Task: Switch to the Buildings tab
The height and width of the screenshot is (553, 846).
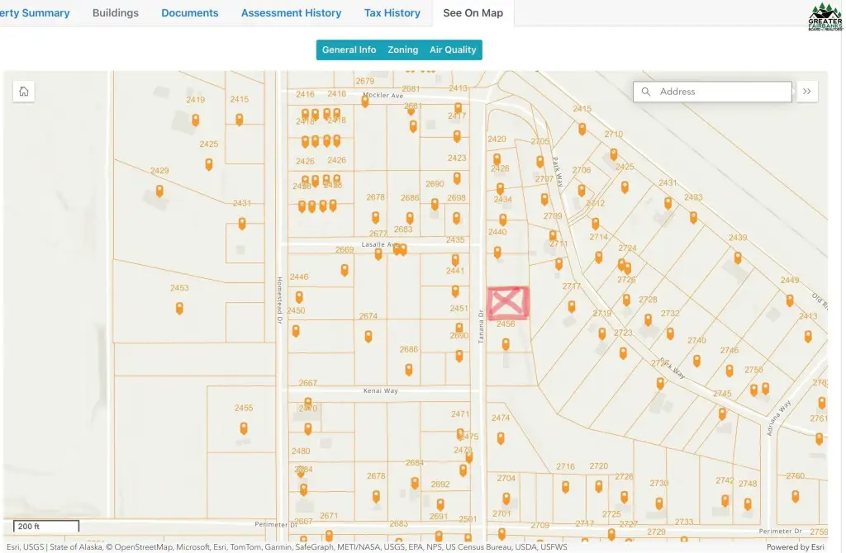Action: (116, 13)
